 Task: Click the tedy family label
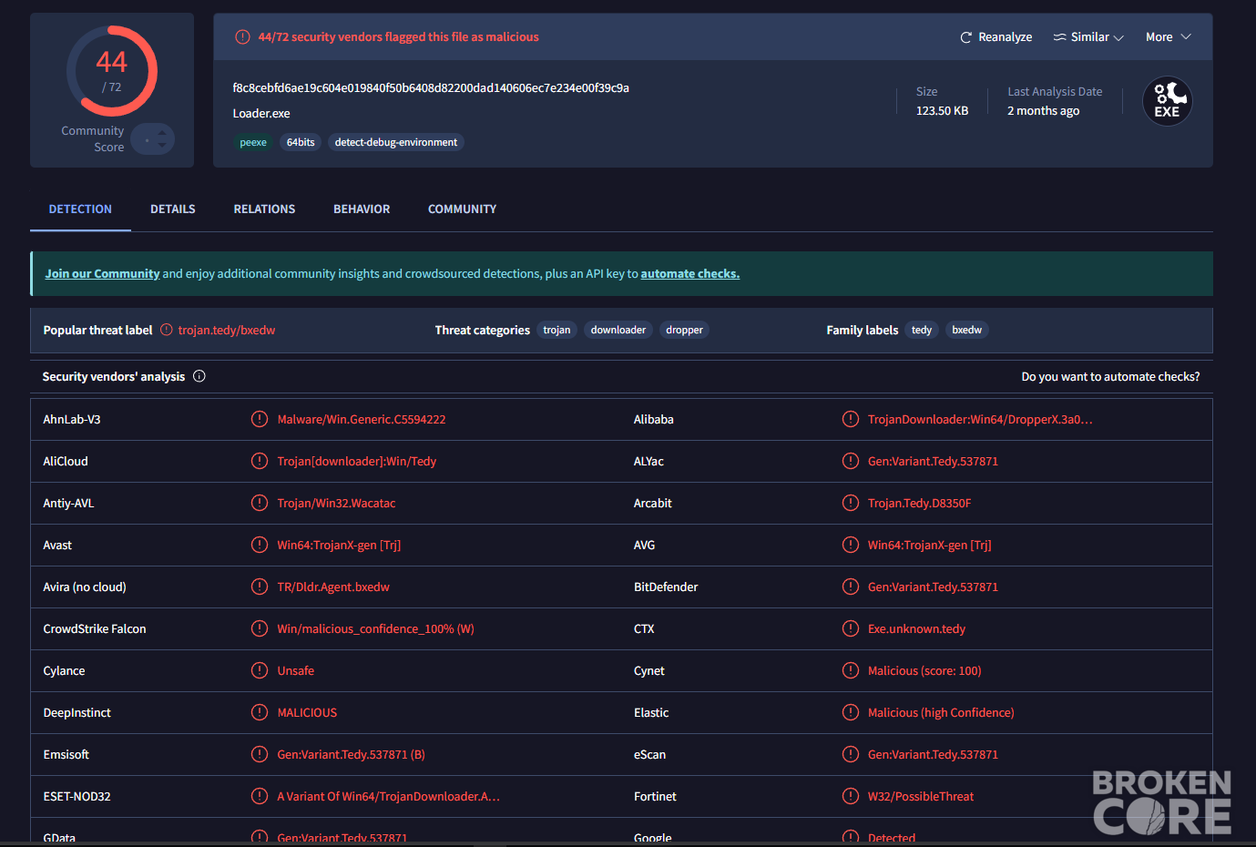922,330
